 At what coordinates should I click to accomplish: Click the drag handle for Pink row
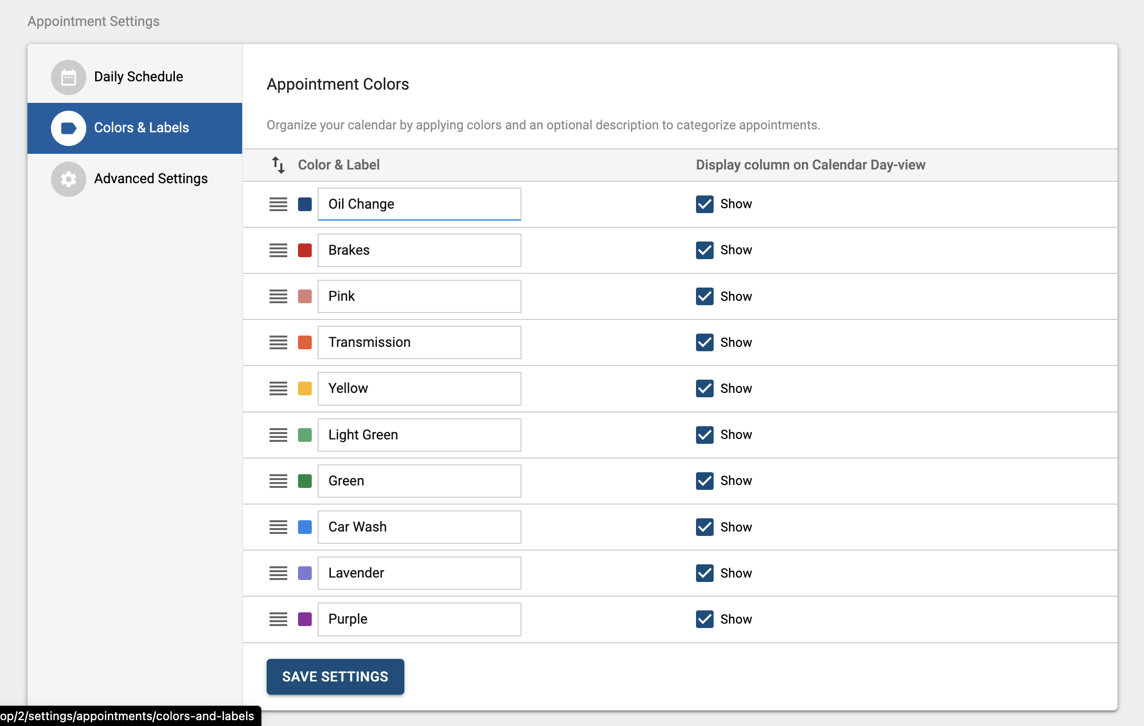click(x=278, y=296)
